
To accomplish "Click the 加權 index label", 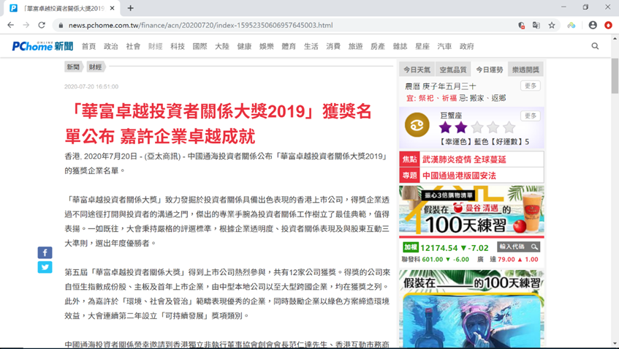I will click(411, 247).
